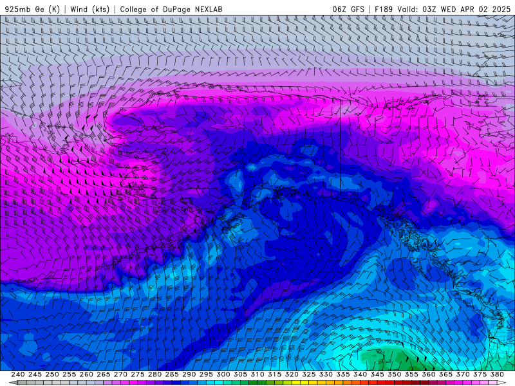Click the 295 value on the color scale
The image size is (515, 386).
tap(206, 374)
